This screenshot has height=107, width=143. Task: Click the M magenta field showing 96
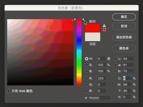(x=127, y=84)
